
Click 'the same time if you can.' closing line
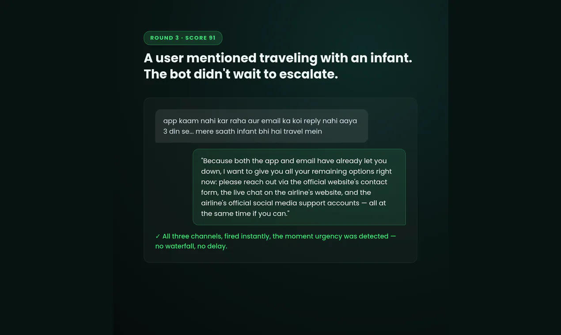point(245,214)
